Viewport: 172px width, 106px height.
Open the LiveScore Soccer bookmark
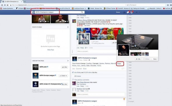[x=79, y=8]
